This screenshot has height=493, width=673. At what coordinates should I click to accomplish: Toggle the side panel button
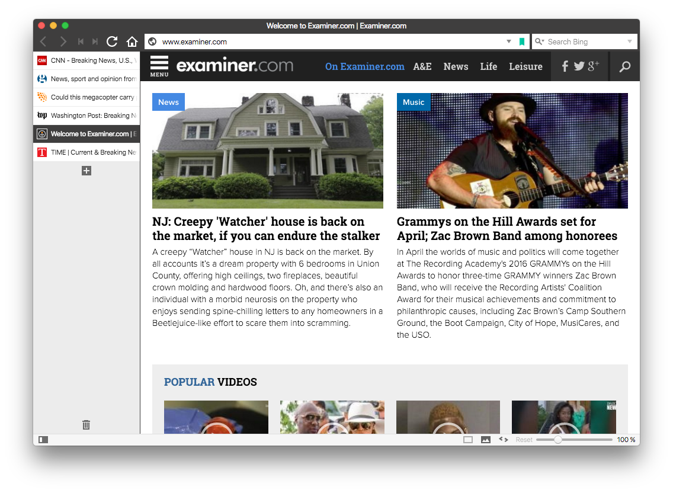[43, 440]
